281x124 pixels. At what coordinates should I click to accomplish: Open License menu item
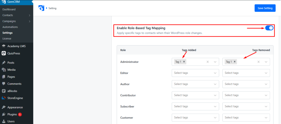pyautogui.click(x=7, y=39)
